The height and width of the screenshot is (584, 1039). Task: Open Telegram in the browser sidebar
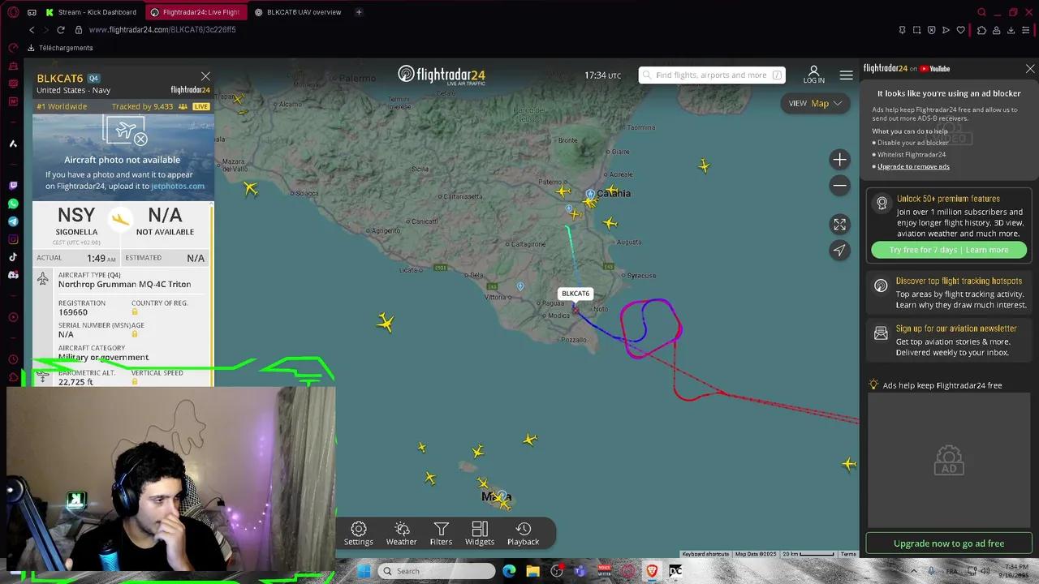point(13,221)
